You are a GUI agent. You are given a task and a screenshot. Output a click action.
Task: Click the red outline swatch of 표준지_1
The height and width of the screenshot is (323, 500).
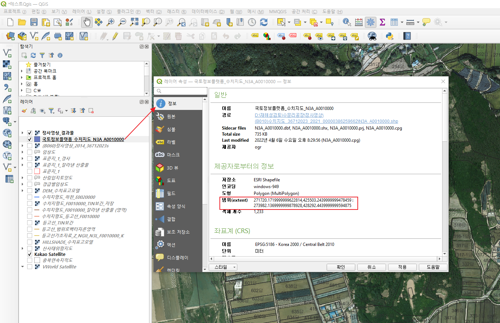pos(37,171)
